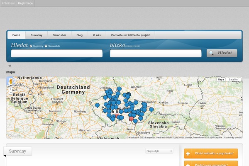
Task: Switch map to Satelitní view
Action: click(x=233, y=79)
